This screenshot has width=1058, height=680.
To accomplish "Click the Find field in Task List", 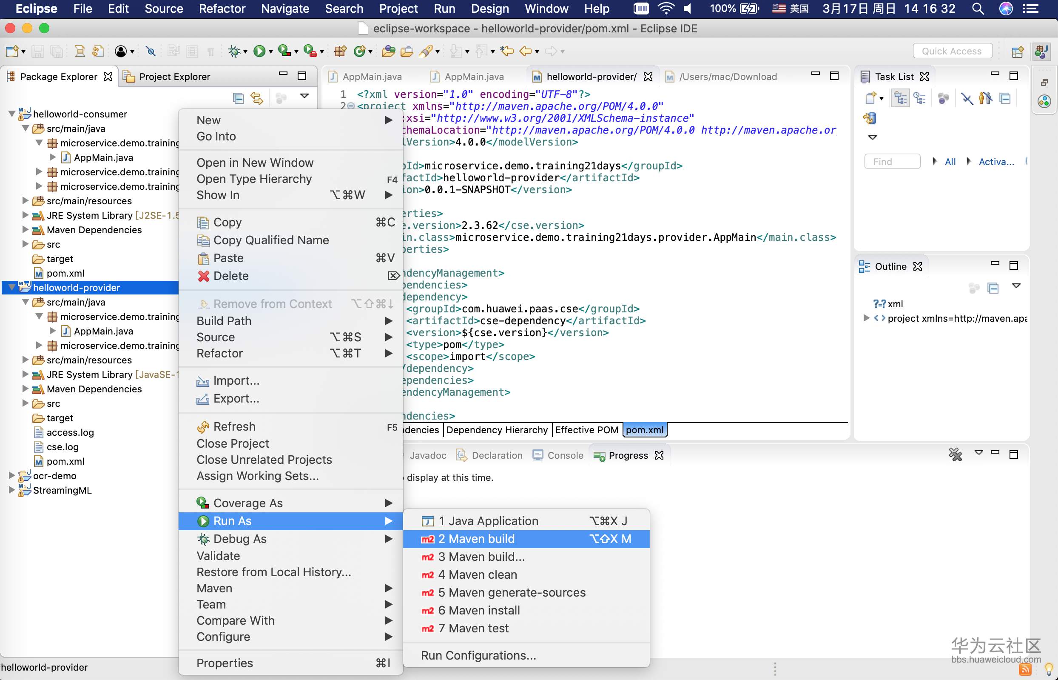I will 892,162.
